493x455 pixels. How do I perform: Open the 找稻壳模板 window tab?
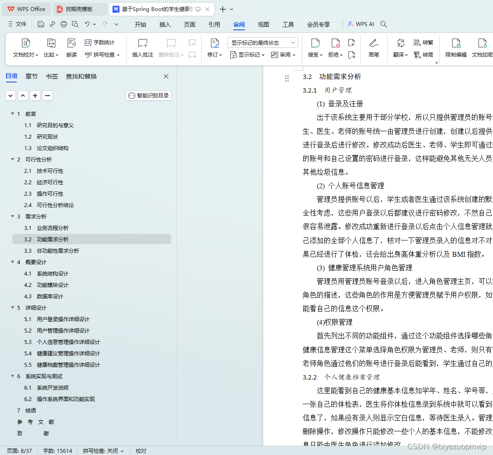tap(79, 9)
